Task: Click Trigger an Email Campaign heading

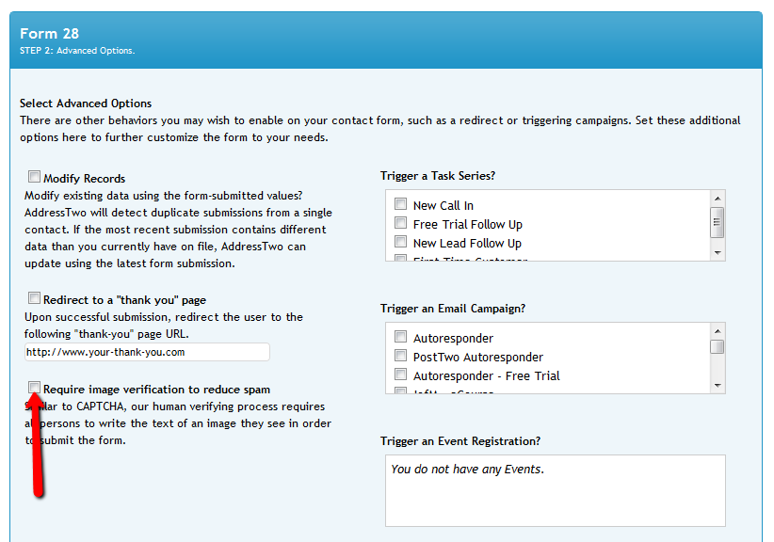Action: [x=453, y=309]
